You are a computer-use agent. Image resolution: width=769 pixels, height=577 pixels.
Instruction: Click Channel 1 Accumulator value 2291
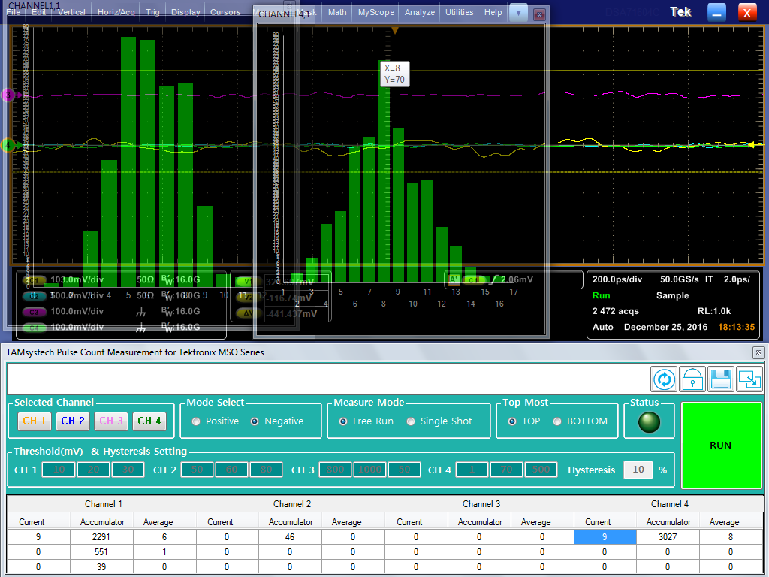101,537
